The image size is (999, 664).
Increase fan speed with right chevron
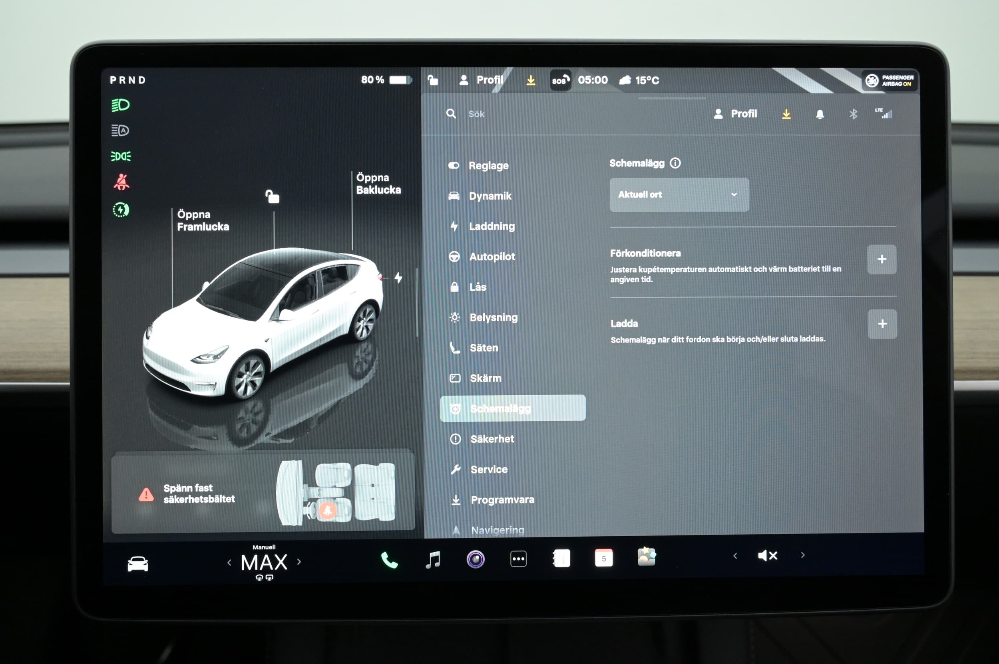299,562
